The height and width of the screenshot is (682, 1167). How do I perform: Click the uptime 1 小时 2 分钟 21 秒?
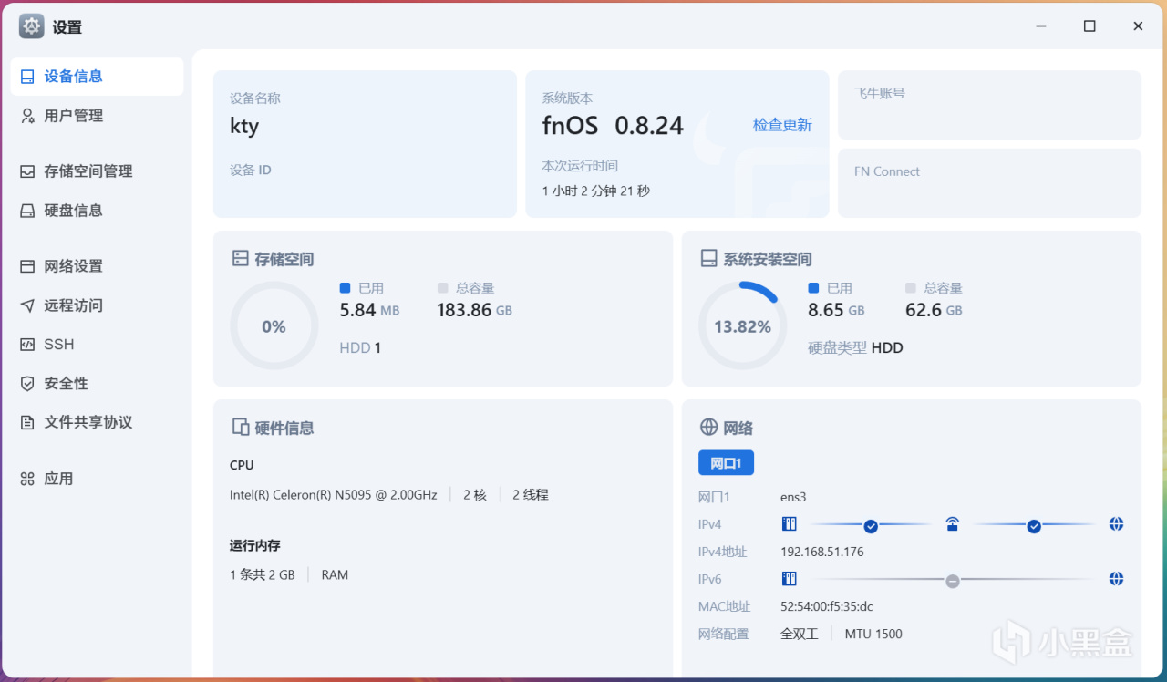coord(596,191)
